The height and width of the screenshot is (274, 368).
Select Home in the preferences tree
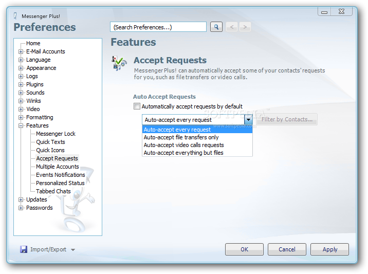(33, 43)
